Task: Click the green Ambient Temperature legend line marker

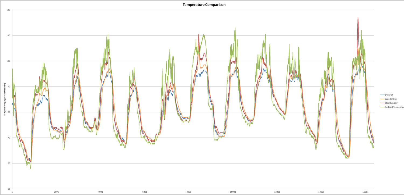Action: (382, 107)
